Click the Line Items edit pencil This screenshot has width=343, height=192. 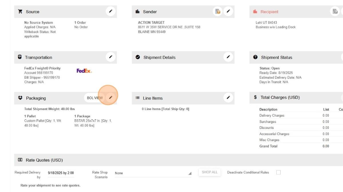point(228,98)
